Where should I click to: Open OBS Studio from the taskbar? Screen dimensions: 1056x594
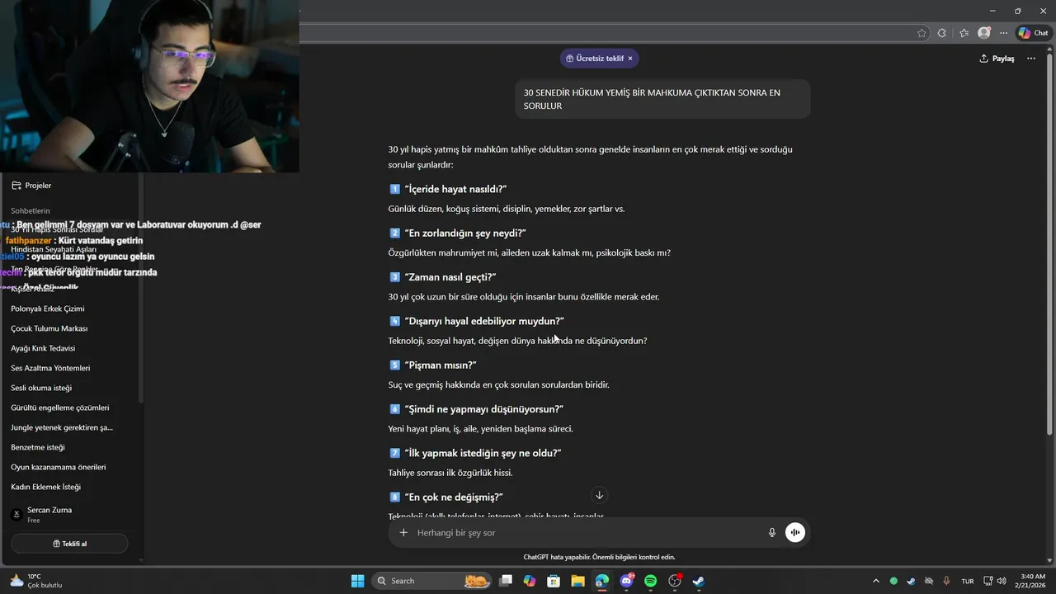pos(675,581)
